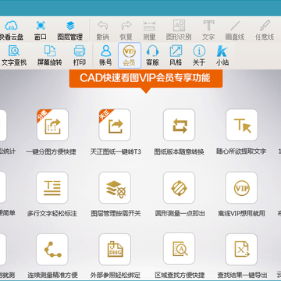Open 离线VIP想用就用 feature card

pos(241,187)
